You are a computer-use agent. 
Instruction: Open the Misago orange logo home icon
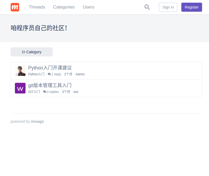pos(15,7)
